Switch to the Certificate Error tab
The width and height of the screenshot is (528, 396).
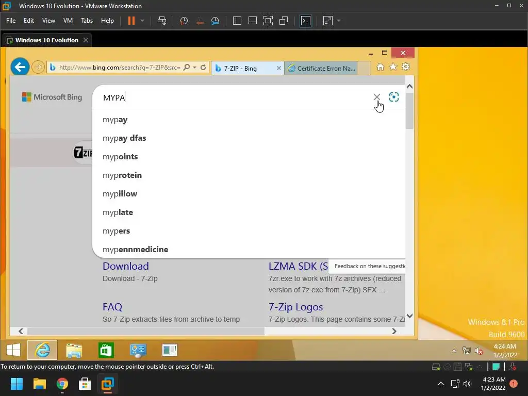point(321,69)
